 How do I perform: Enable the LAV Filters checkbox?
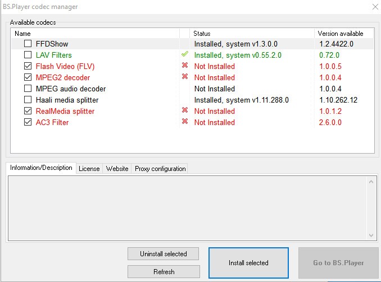pyautogui.click(x=28, y=55)
